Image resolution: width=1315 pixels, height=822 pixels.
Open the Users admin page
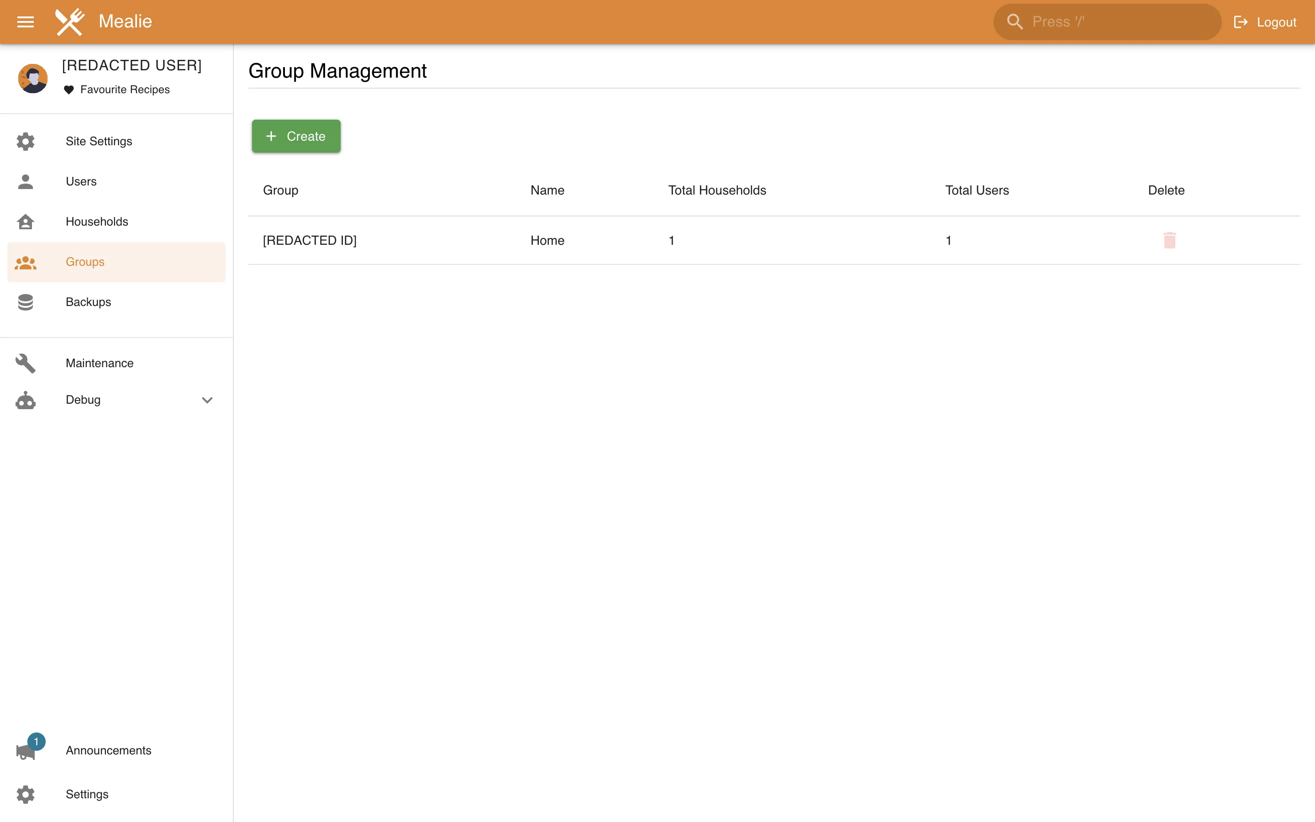(x=116, y=182)
